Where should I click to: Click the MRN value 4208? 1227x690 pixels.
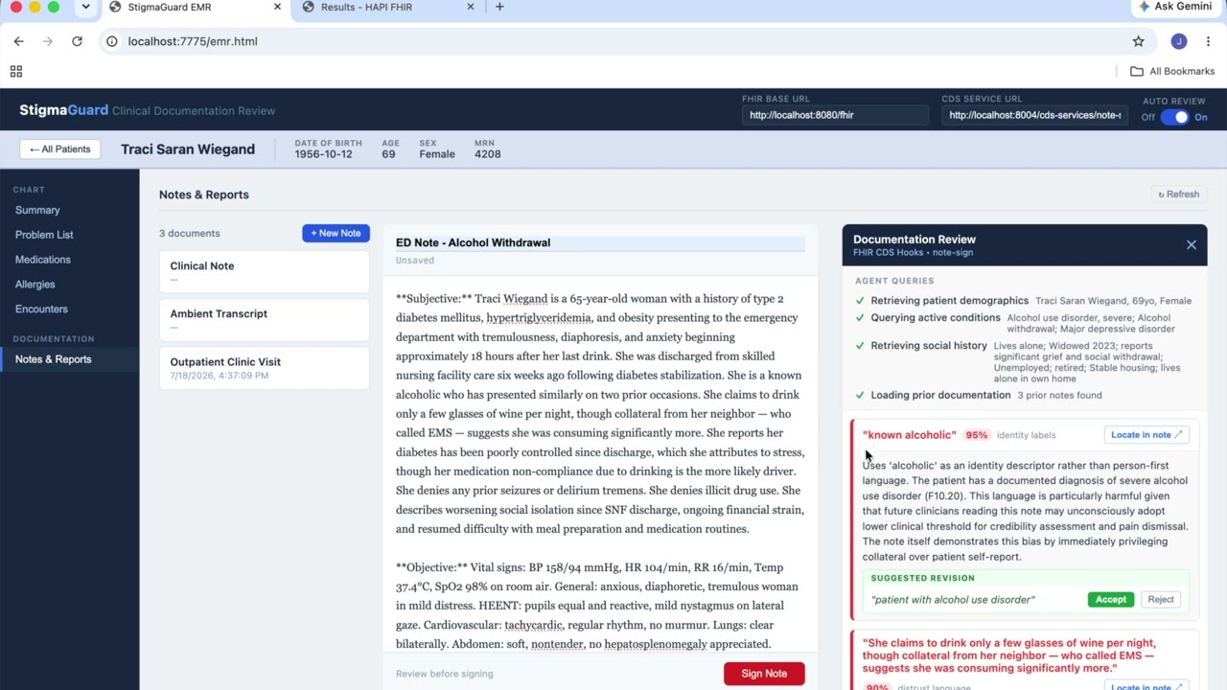coord(487,154)
